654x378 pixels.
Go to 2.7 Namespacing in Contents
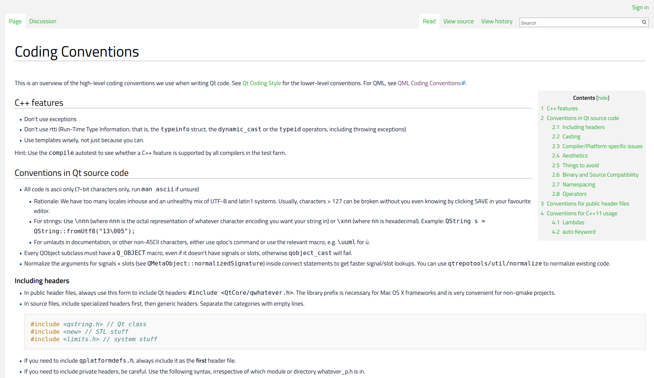tap(574, 184)
